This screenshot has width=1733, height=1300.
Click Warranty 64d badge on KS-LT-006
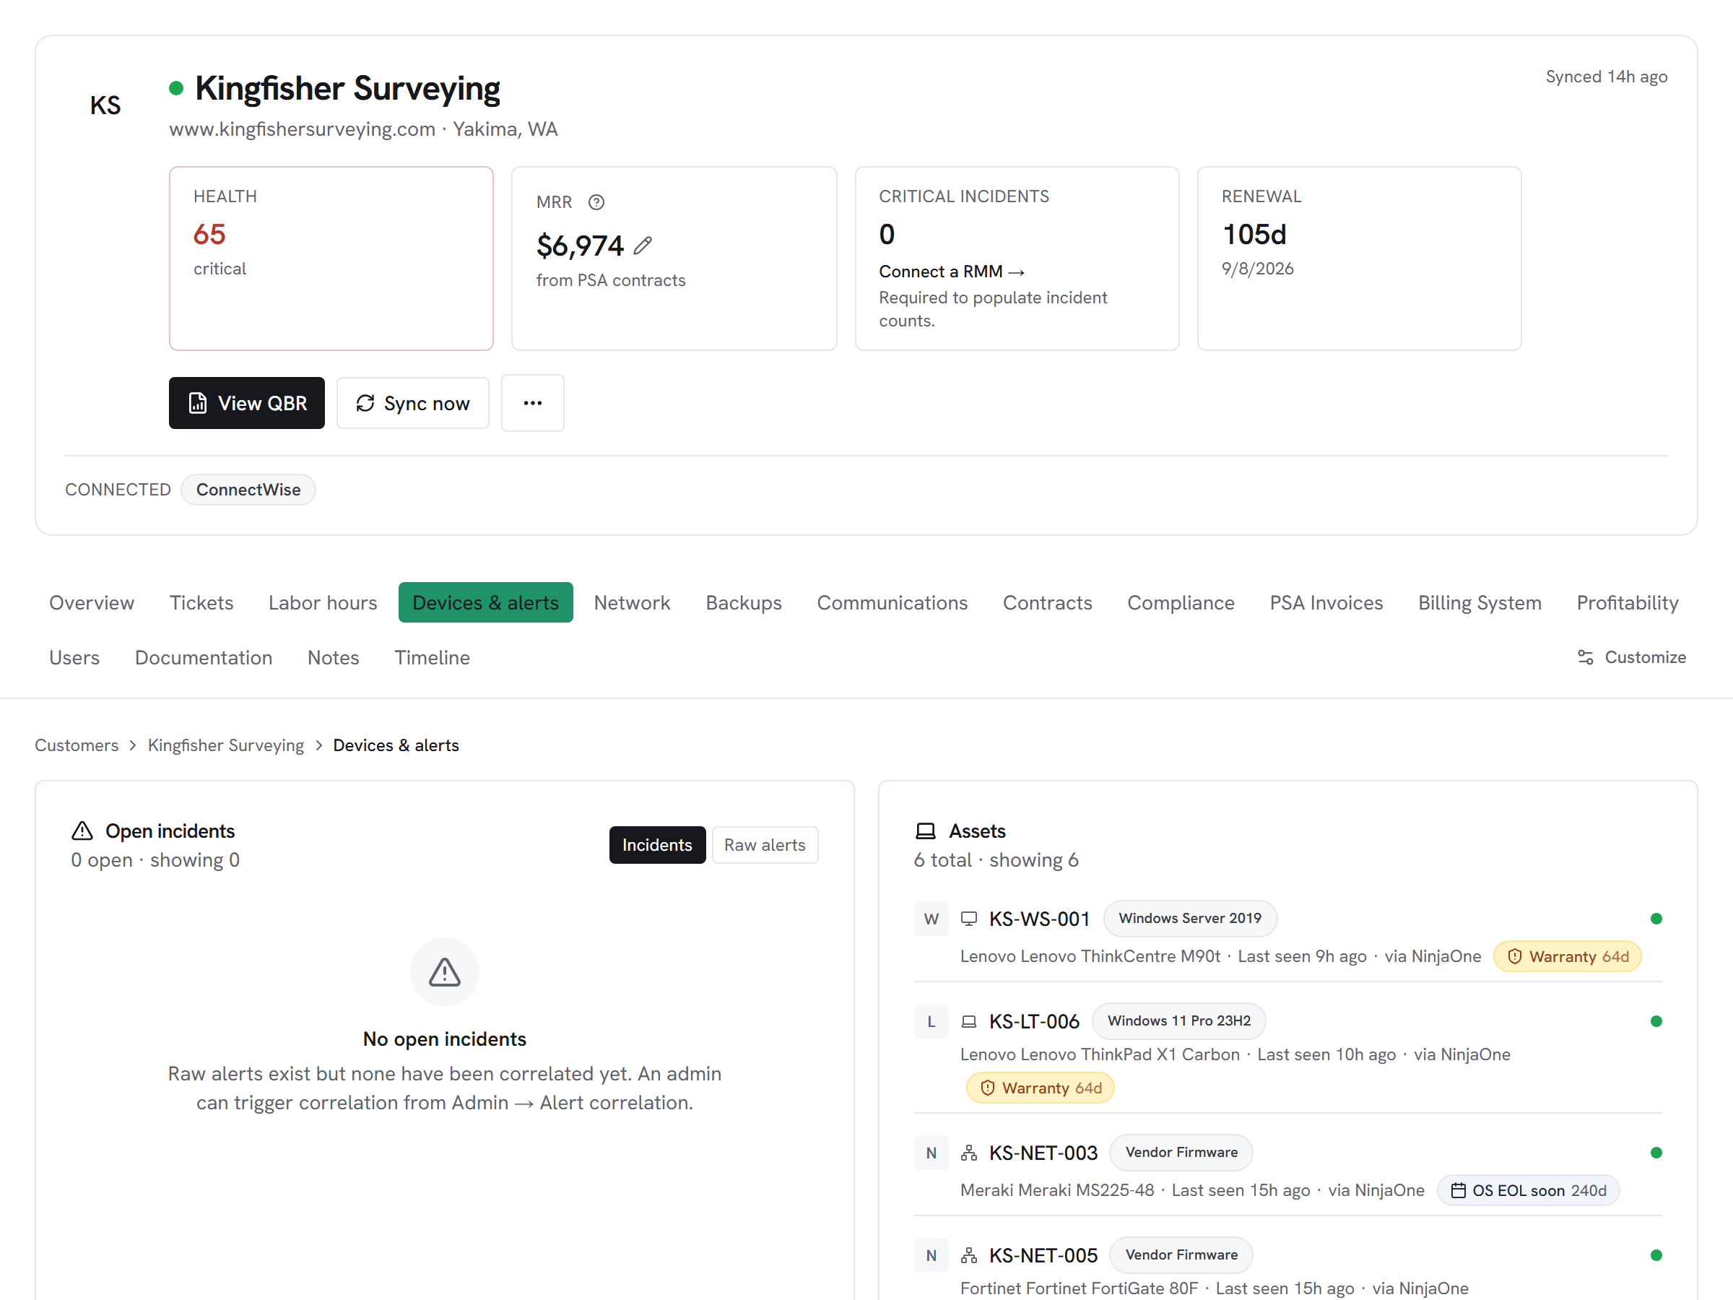point(1041,1088)
